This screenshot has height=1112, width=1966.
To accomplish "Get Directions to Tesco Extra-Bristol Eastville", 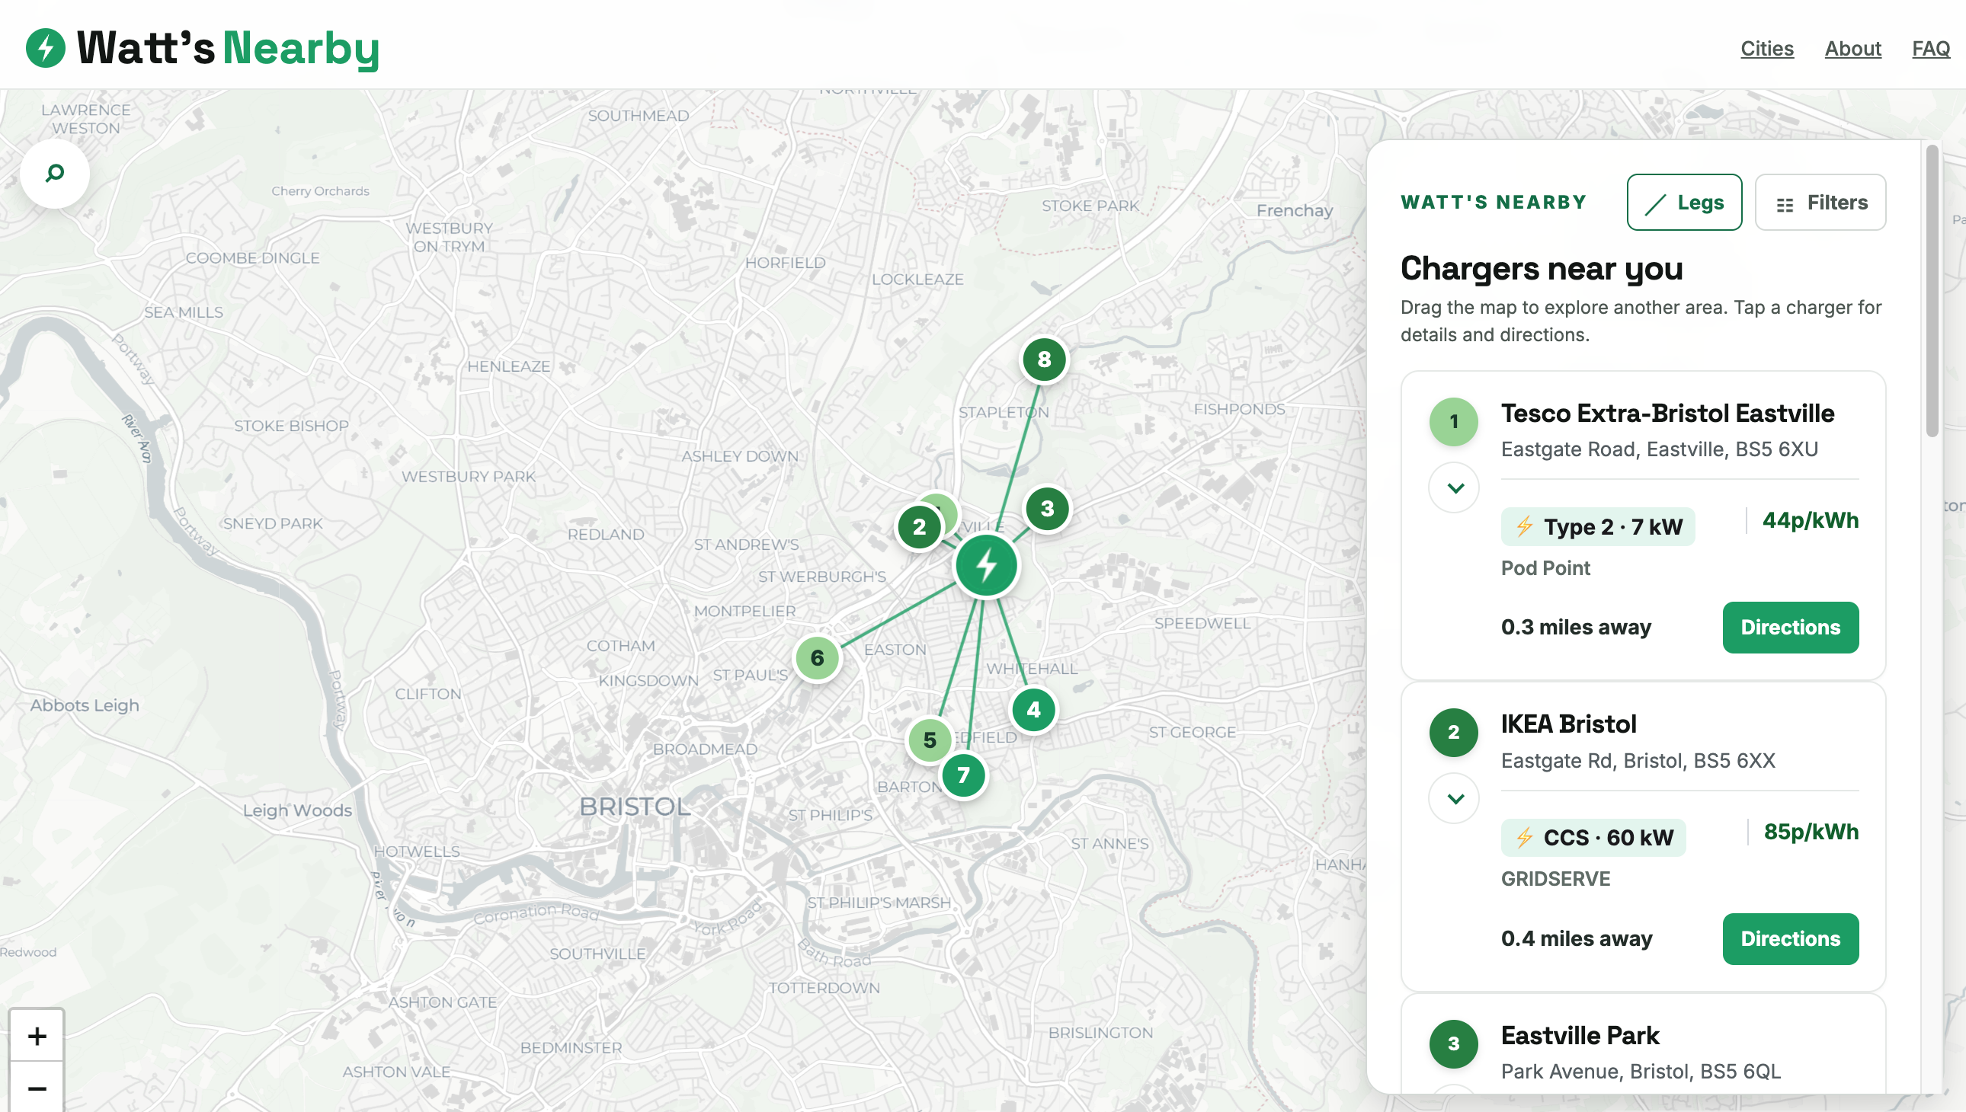I will pyautogui.click(x=1790, y=628).
